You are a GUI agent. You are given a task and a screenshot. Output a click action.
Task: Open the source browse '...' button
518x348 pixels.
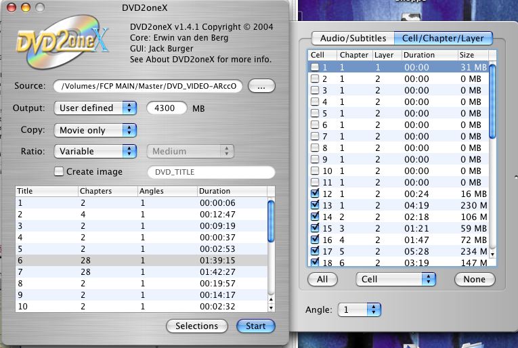(261, 86)
